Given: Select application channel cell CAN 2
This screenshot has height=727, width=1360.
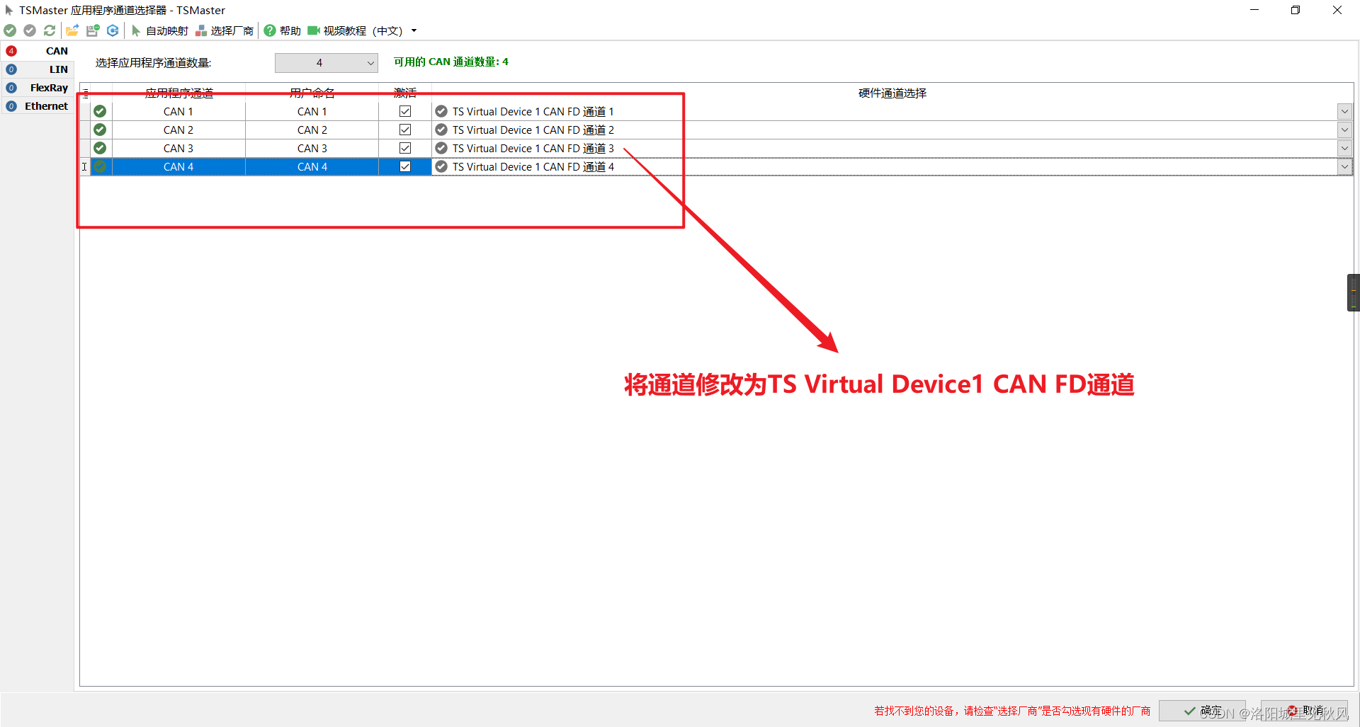Looking at the screenshot, I should tap(178, 130).
